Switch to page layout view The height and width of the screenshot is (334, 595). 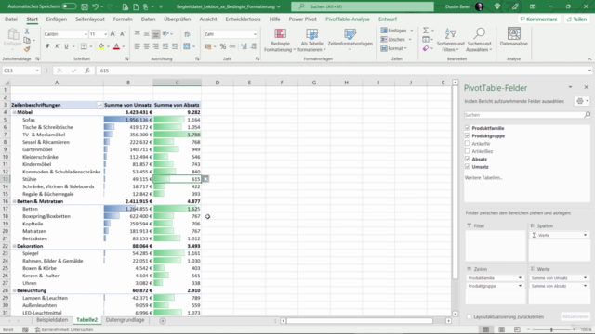point(502,329)
